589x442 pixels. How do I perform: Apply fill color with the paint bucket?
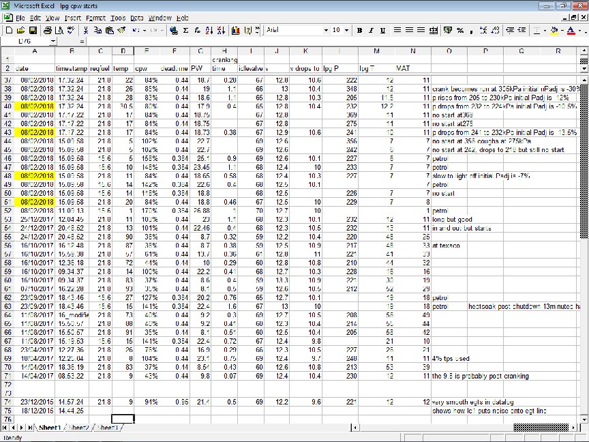tap(554, 31)
